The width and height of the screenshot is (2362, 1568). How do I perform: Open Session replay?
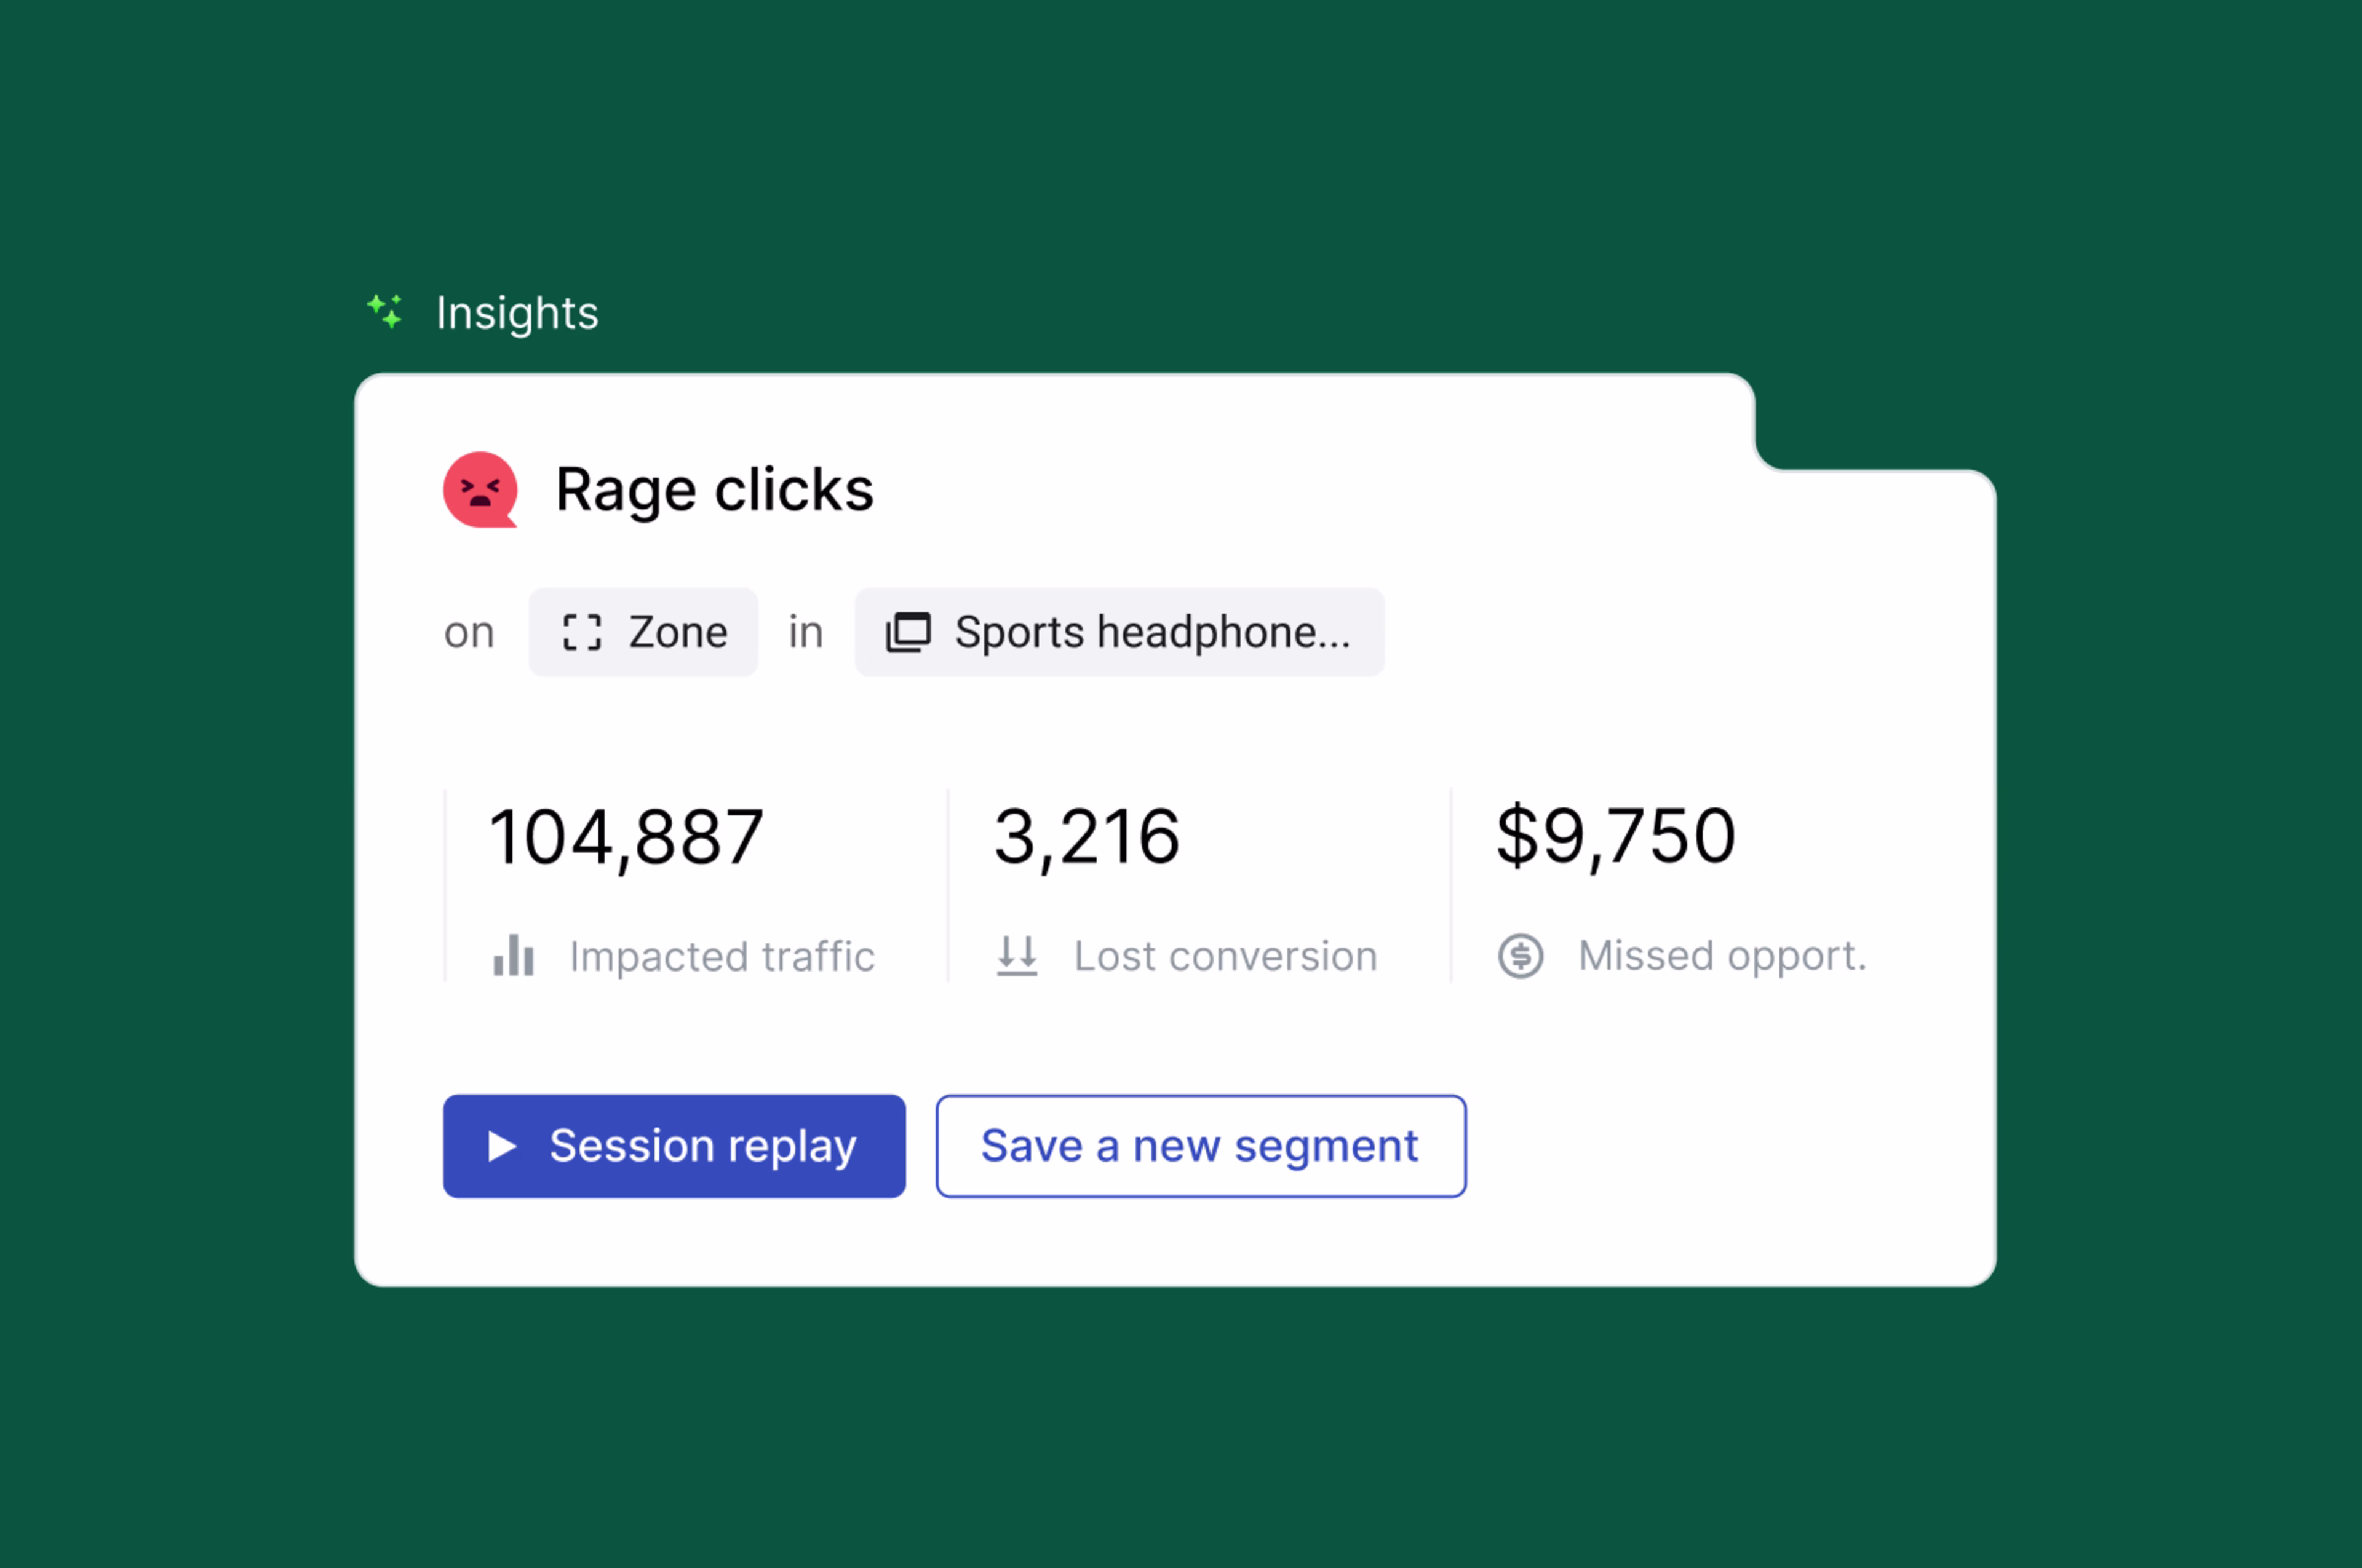point(674,1146)
